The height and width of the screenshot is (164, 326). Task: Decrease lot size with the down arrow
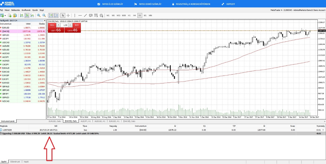pos(59,25)
